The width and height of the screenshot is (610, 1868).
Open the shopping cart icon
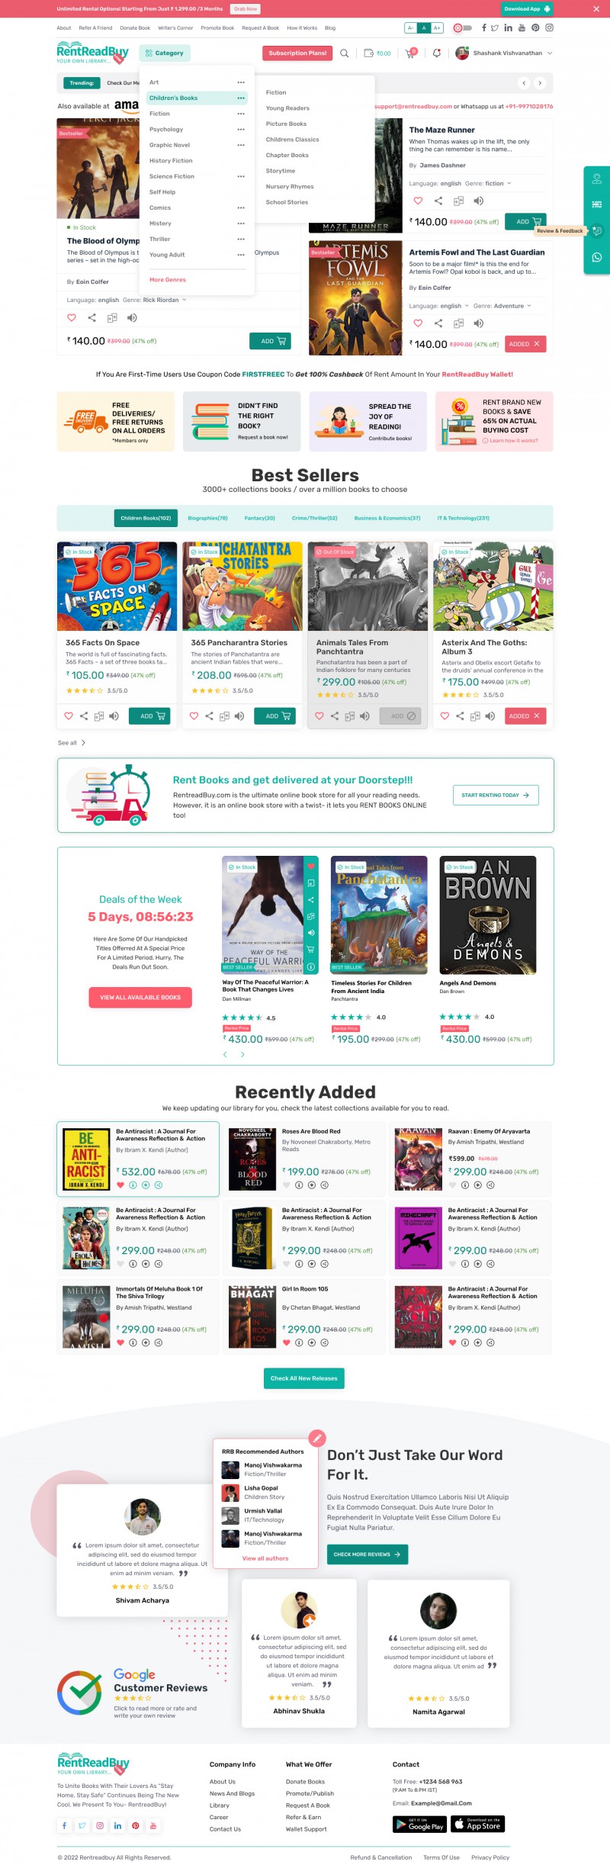pyautogui.click(x=410, y=53)
